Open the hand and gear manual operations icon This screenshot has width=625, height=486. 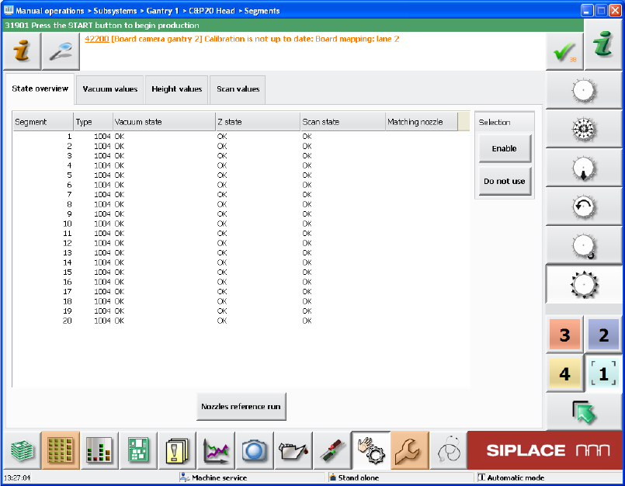(370, 450)
